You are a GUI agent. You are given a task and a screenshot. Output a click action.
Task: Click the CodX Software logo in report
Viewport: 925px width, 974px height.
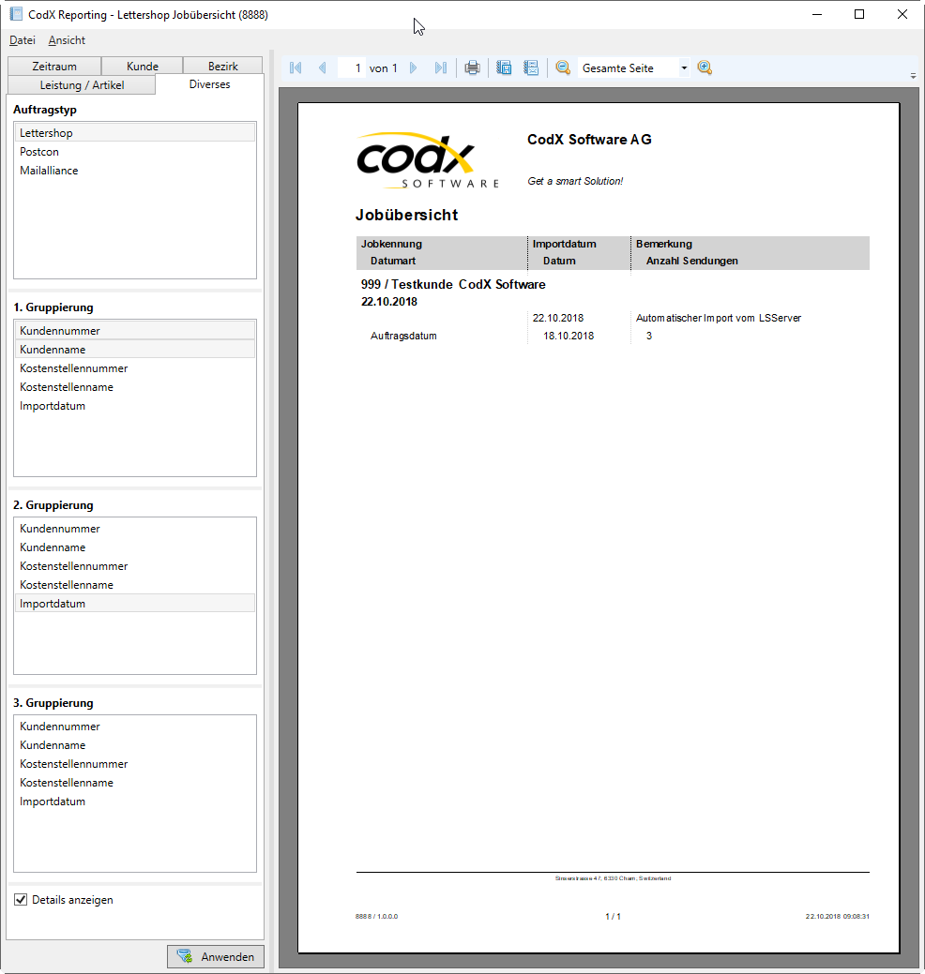(x=429, y=160)
